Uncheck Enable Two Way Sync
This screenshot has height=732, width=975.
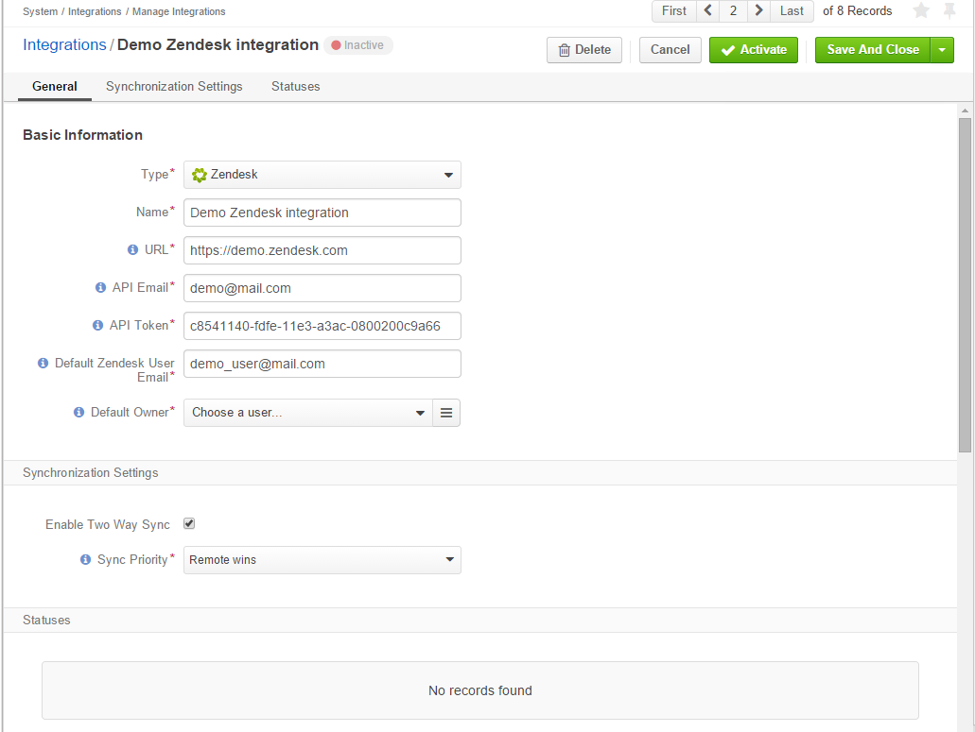click(x=189, y=523)
